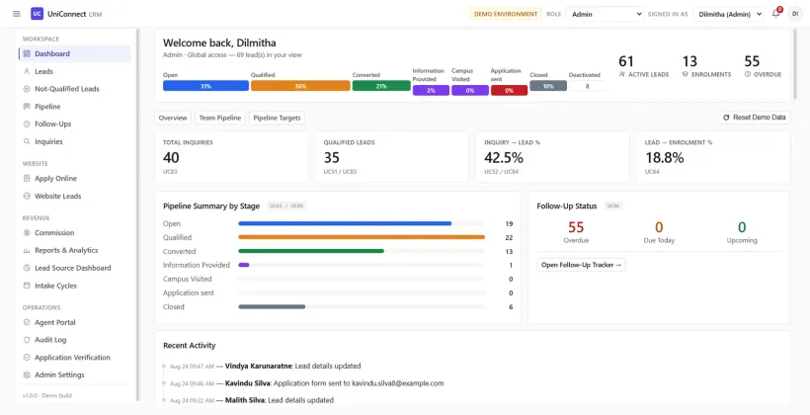This screenshot has height=415, width=810.
Task: Click the Audit Log shield icon
Action: click(27, 340)
